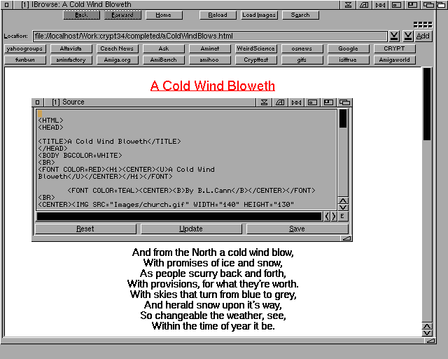This screenshot has width=448, height=359.
Task: Reset changes in Source window
Action: [85, 229]
